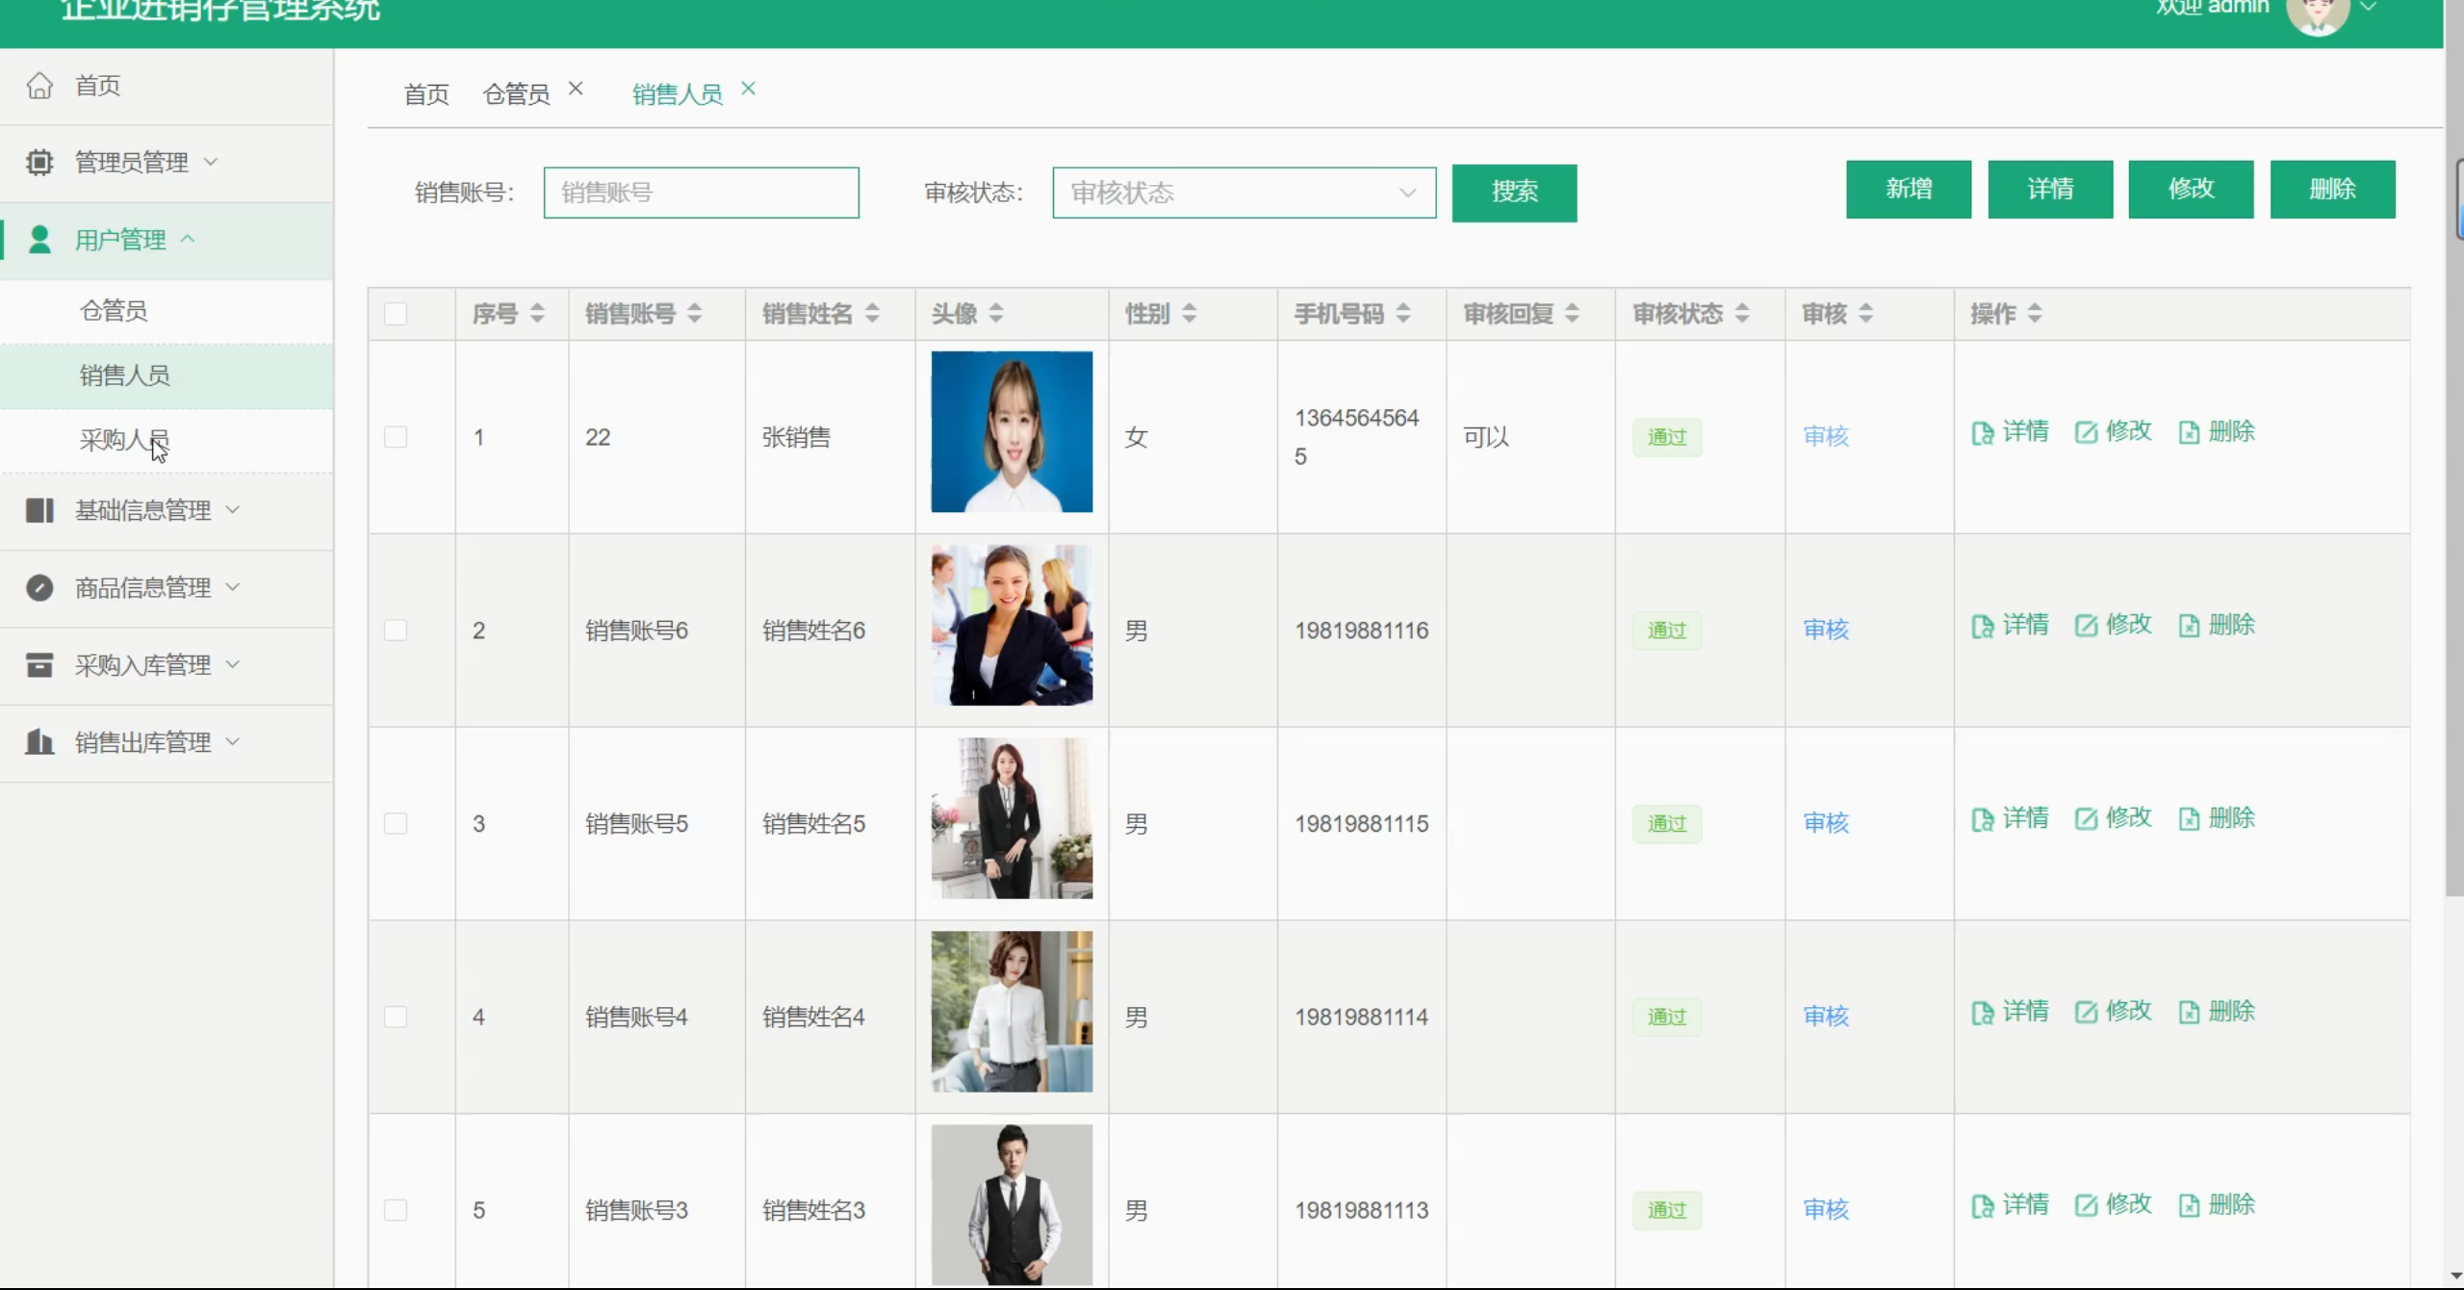This screenshot has width=2464, height=1290.
Task: Click the 管理员管理 chip icon
Action: point(39,162)
